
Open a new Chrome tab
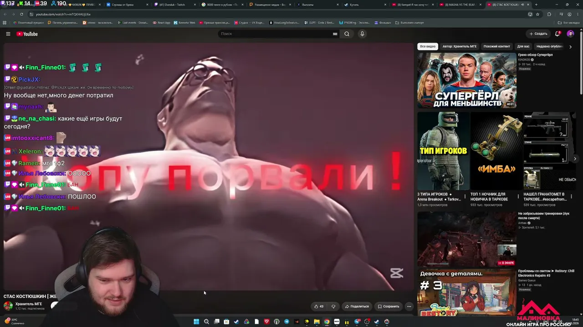point(536,5)
